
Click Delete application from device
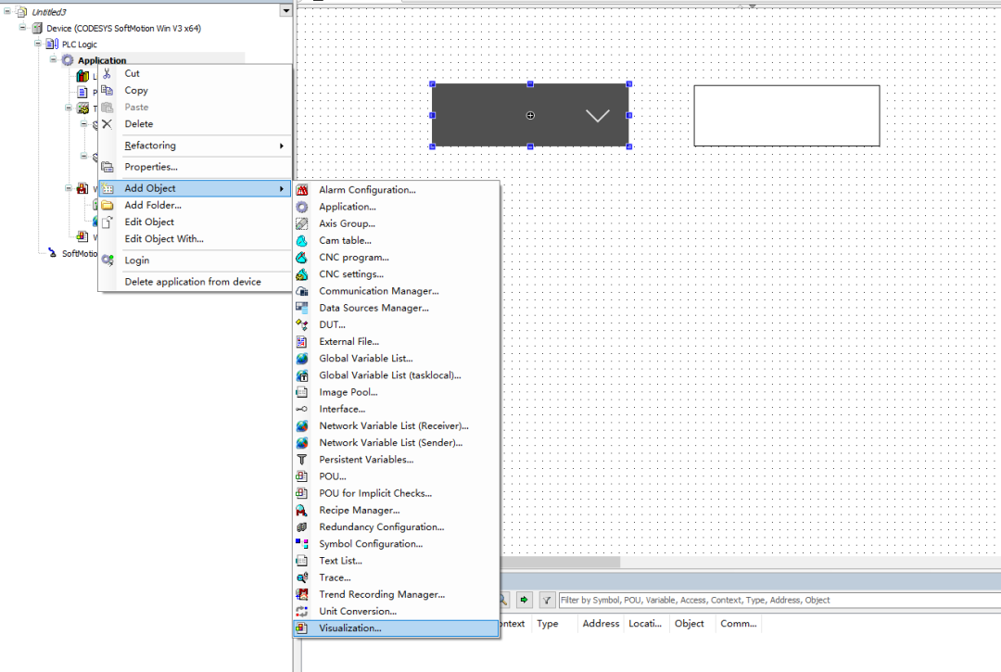click(x=196, y=282)
